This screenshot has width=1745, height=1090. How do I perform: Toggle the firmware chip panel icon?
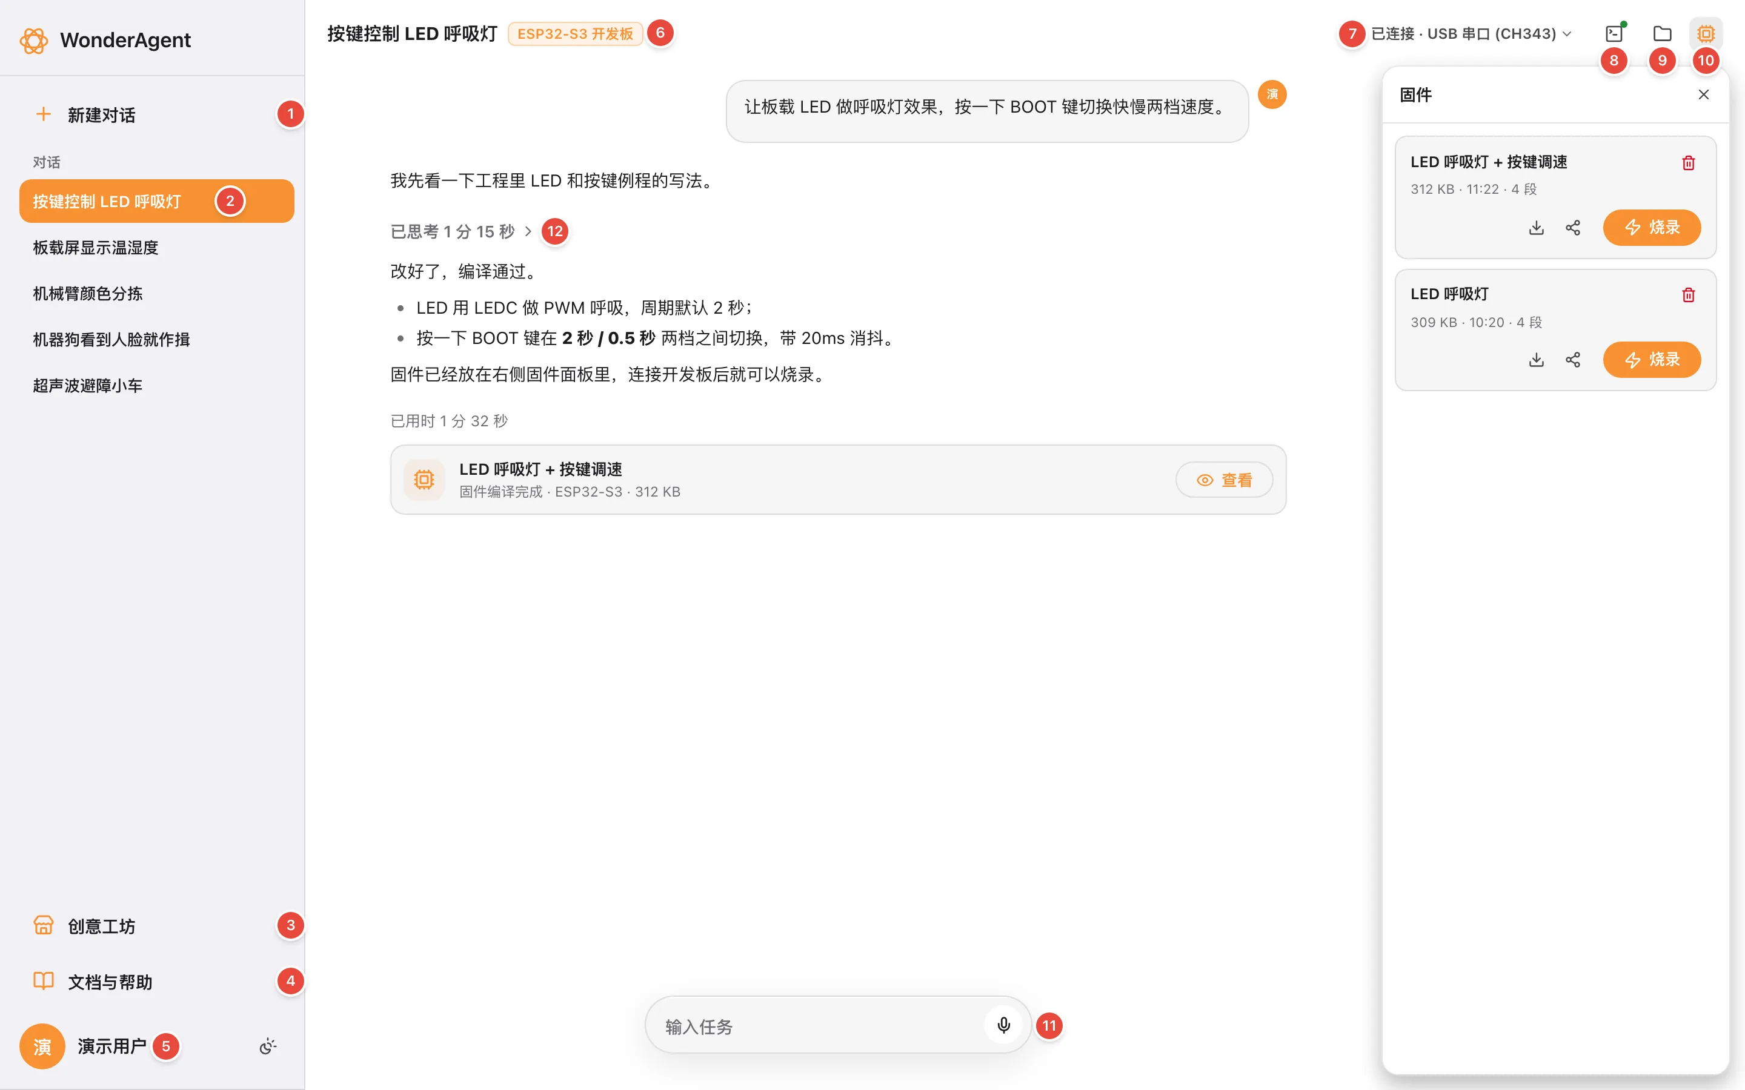point(1706,34)
